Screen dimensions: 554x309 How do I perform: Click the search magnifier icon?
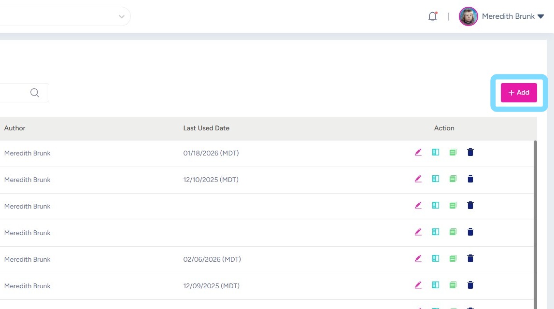pos(35,93)
